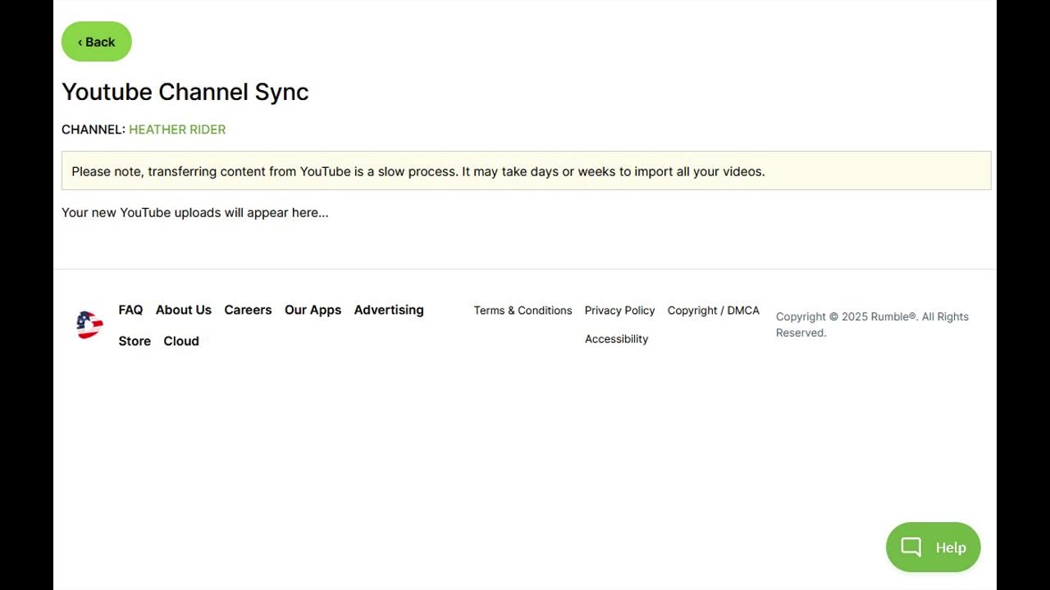Click the Youtube Channel Sync heading
Screen dimensions: 1050x590
(x=185, y=92)
